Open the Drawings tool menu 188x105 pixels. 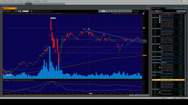[x=115, y=11]
